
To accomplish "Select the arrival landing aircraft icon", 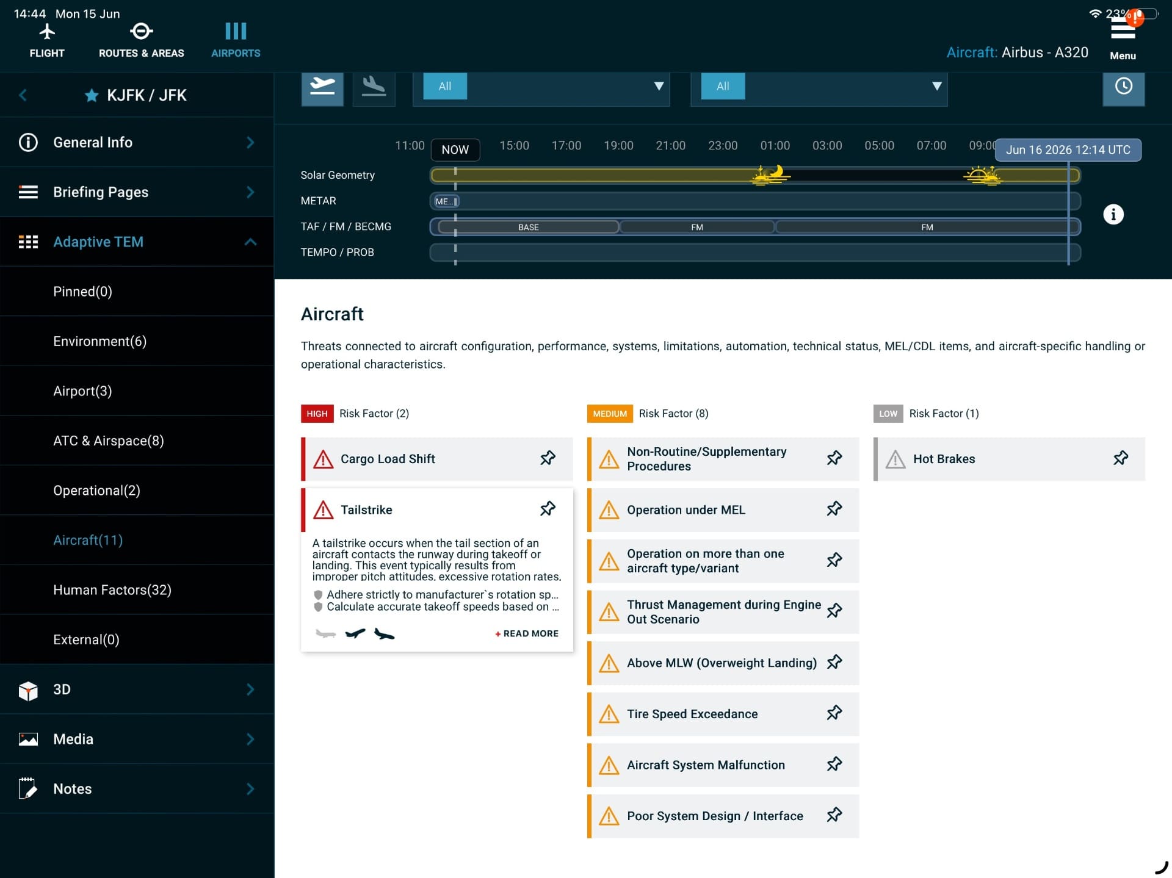I will [374, 87].
